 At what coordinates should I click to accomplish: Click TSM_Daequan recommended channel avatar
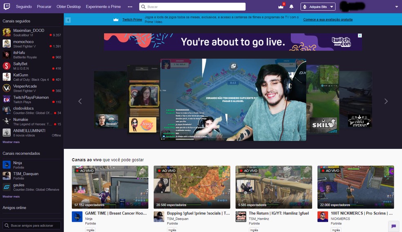point(7,176)
